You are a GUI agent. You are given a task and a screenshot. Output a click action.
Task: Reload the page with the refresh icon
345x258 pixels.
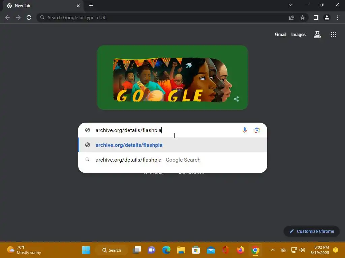(x=29, y=17)
